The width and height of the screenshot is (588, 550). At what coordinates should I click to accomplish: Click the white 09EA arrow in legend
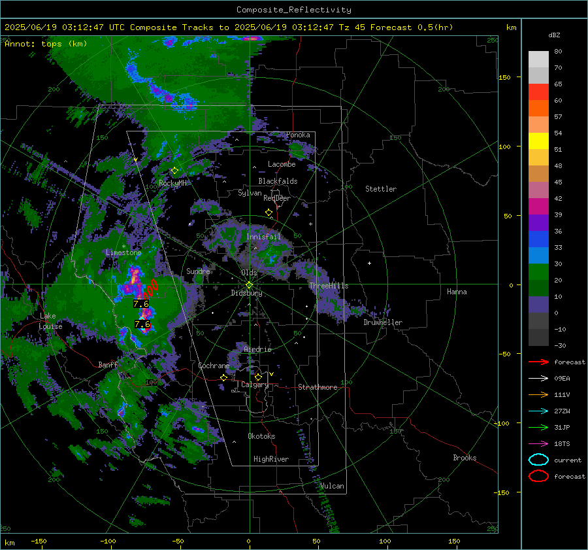538,378
